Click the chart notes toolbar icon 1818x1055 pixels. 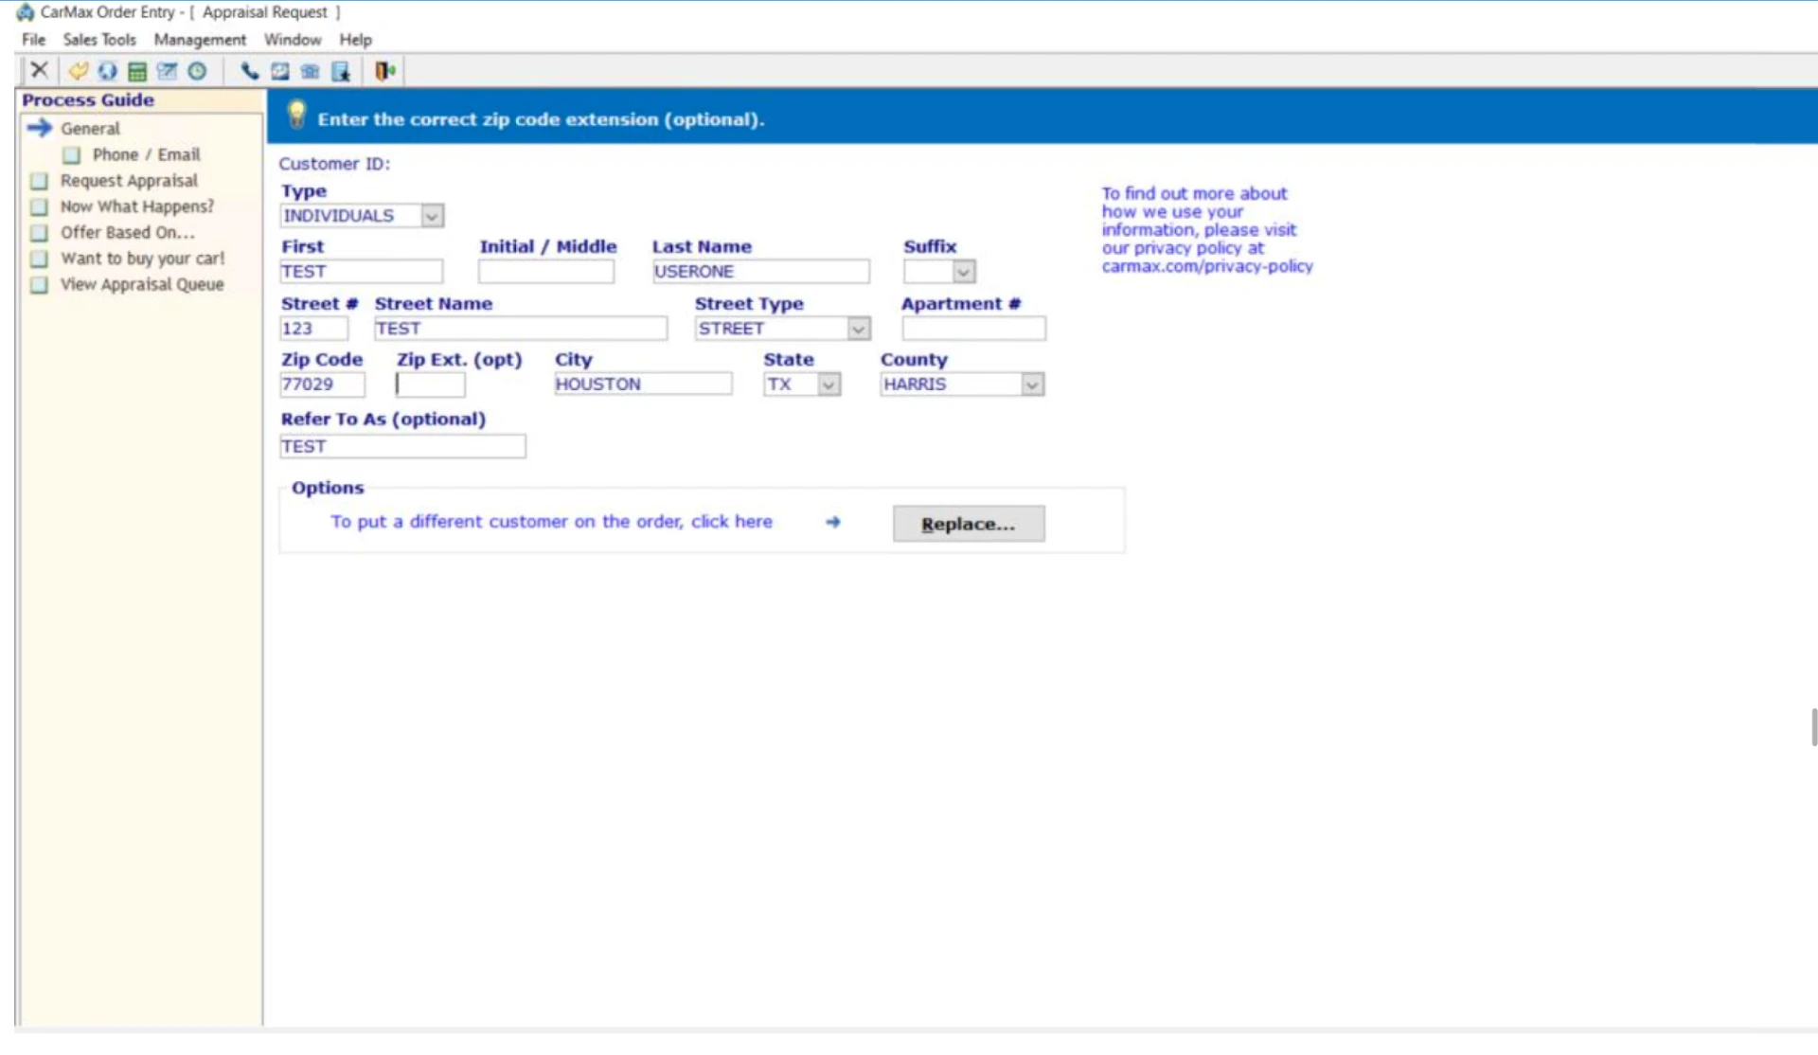pos(168,71)
